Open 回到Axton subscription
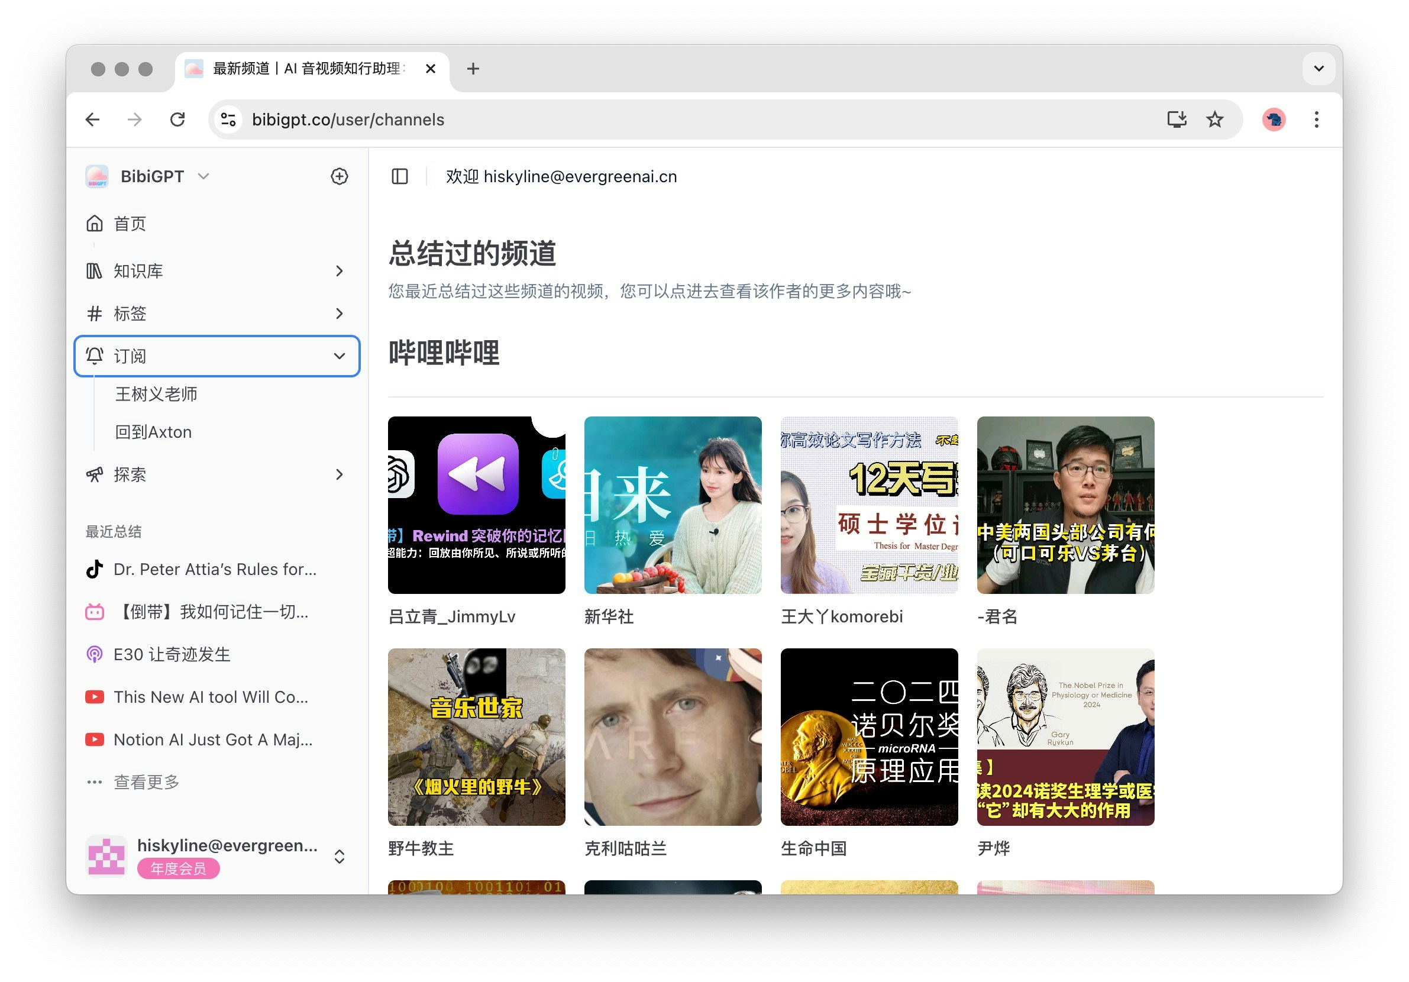Image resolution: width=1409 pixels, height=982 pixels. (153, 432)
